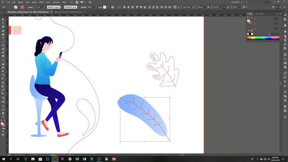This screenshot has width=288, height=162.
Task: Close the Illustration Landing Page.ai tab
Action: point(51,12)
